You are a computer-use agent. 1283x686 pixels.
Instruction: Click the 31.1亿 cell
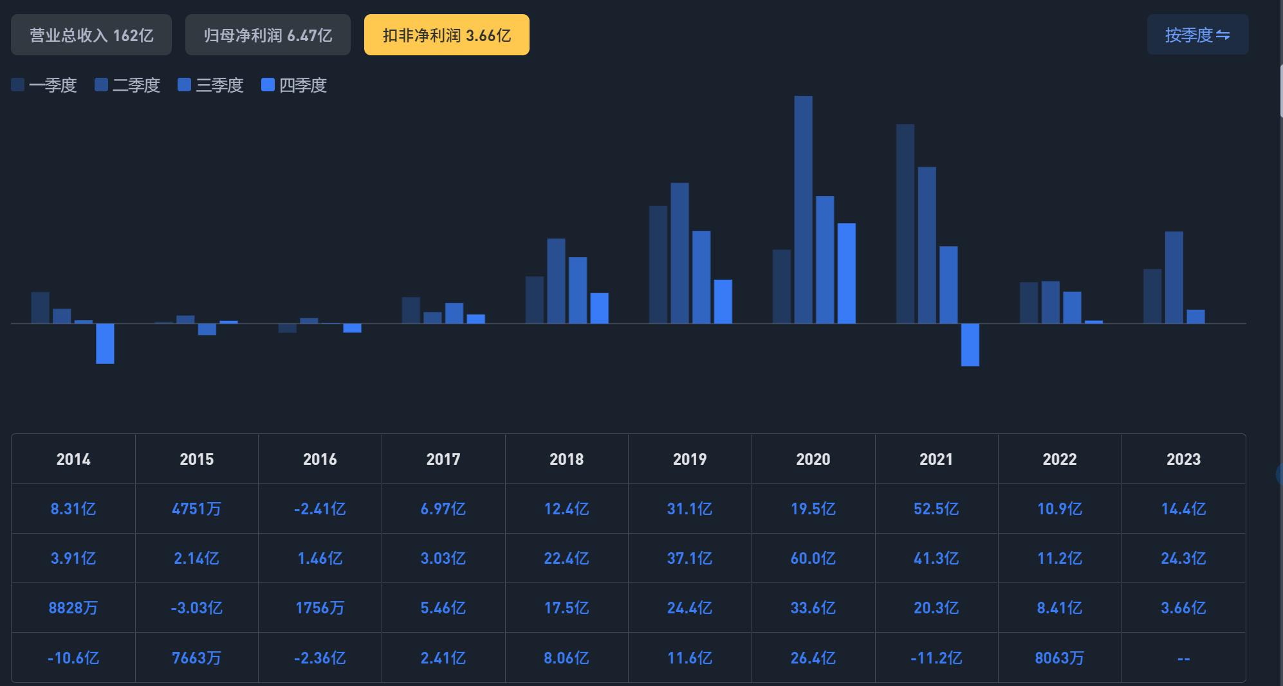click(690, 509)
